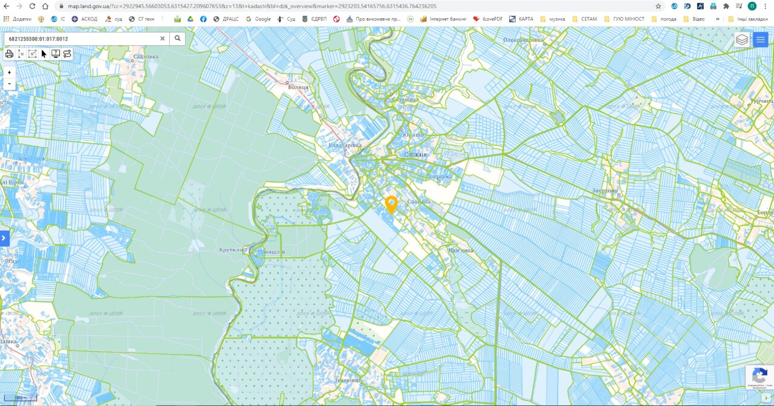
Task: Open the музика bookmarks folder
Action: point(552,19)
